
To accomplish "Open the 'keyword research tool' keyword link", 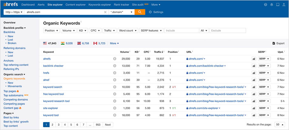I will pyautogui.click(x=56, y=101).
